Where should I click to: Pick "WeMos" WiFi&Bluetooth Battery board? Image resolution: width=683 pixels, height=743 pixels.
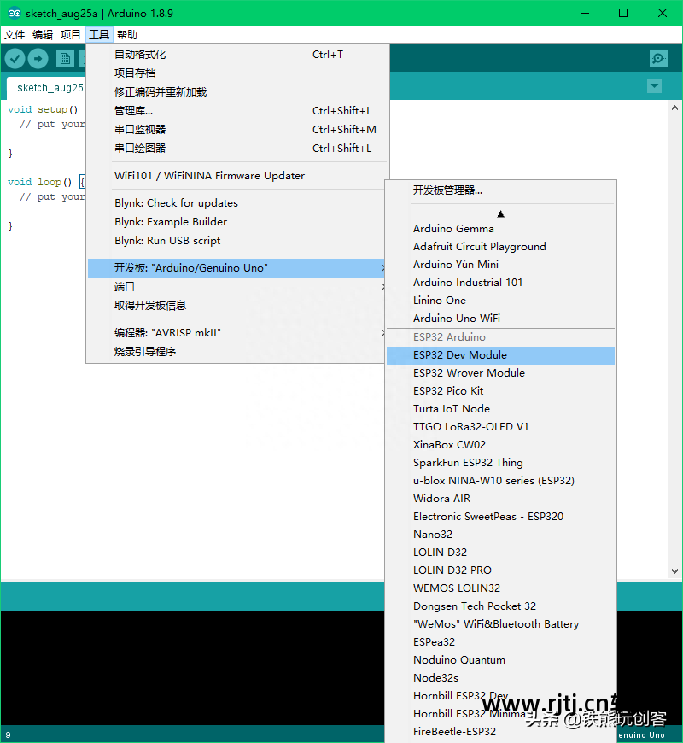click(500, 624)
